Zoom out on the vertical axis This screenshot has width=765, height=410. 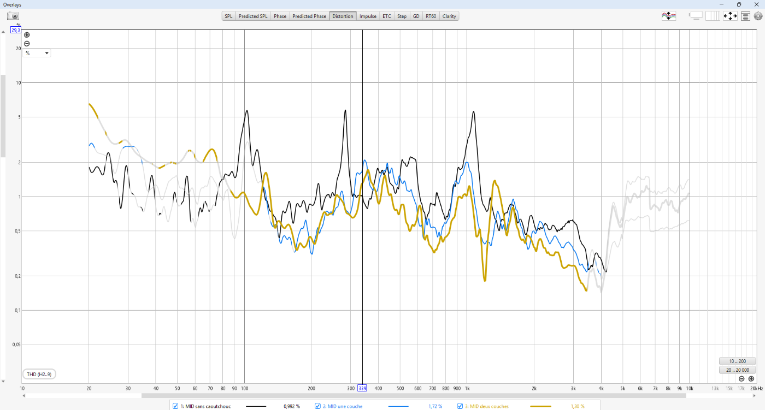point(27,44)
